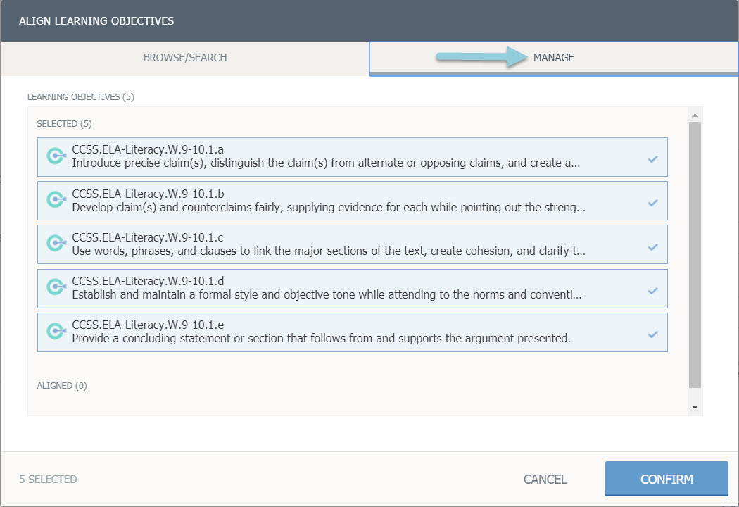
Task: Click the target icon for W.9-10.1.a objective
Action: tap(56, 156)
